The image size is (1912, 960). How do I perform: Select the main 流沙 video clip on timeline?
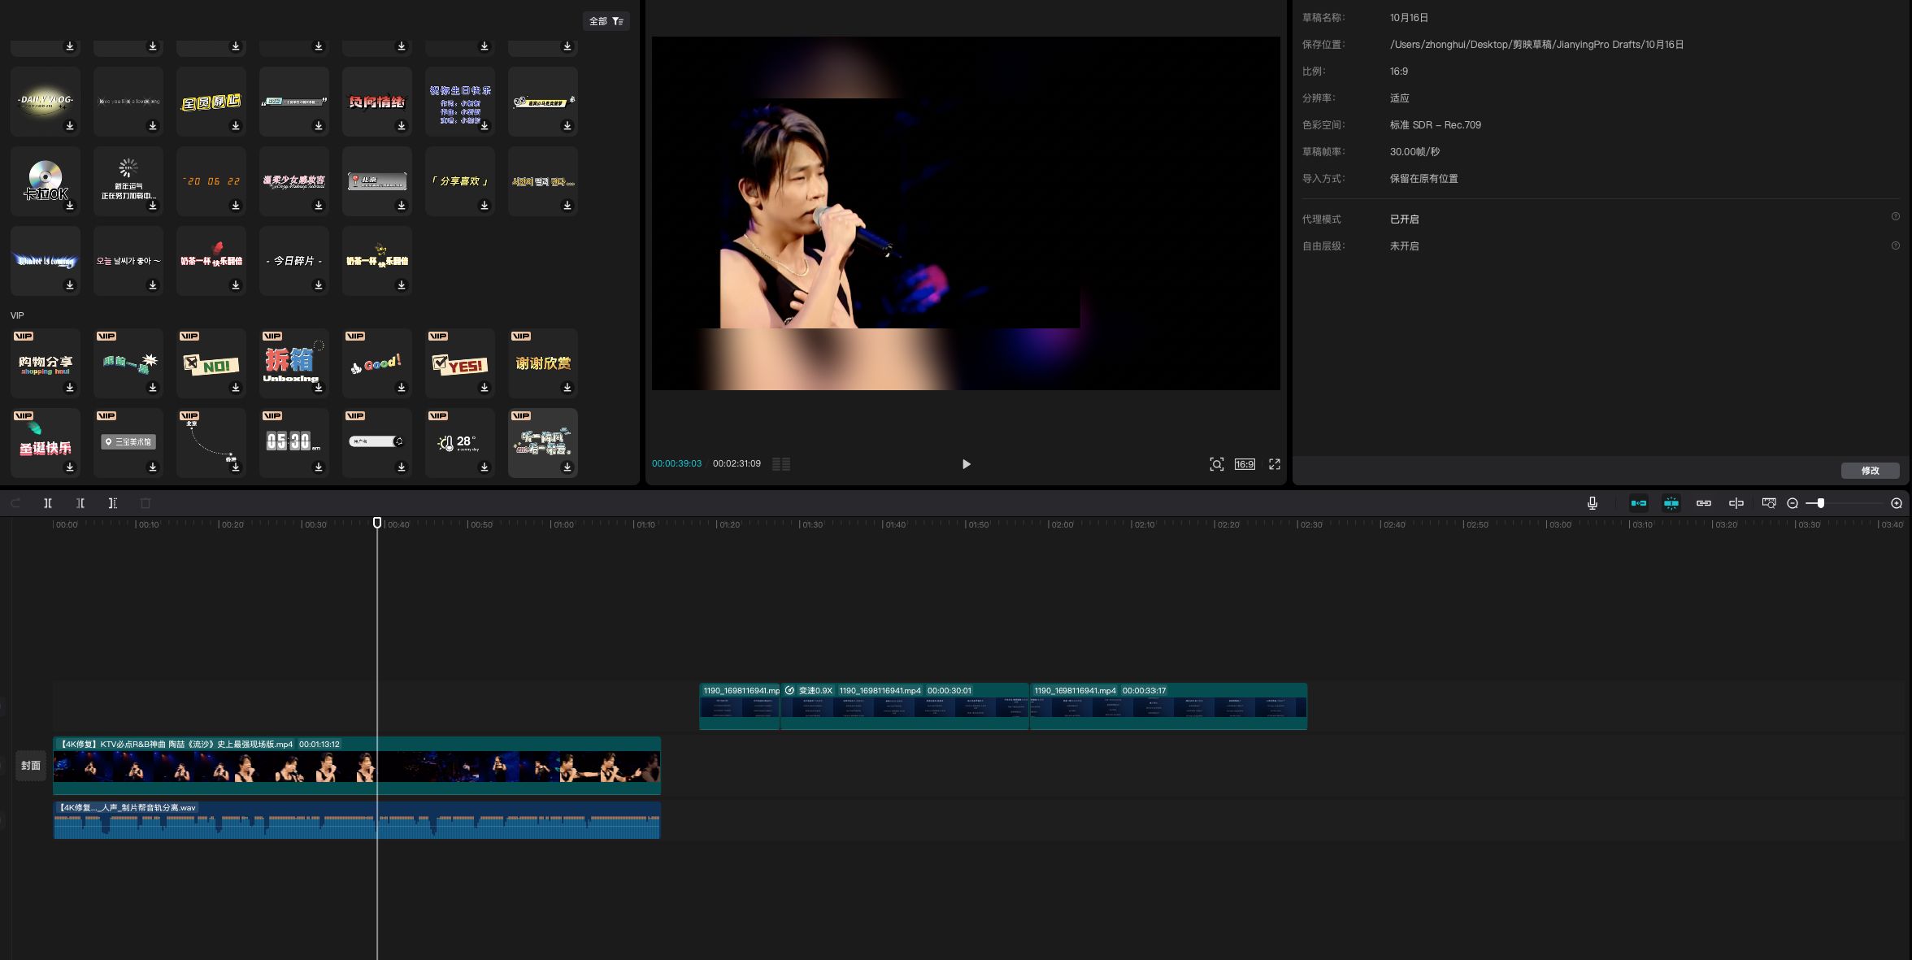point(357,766)
